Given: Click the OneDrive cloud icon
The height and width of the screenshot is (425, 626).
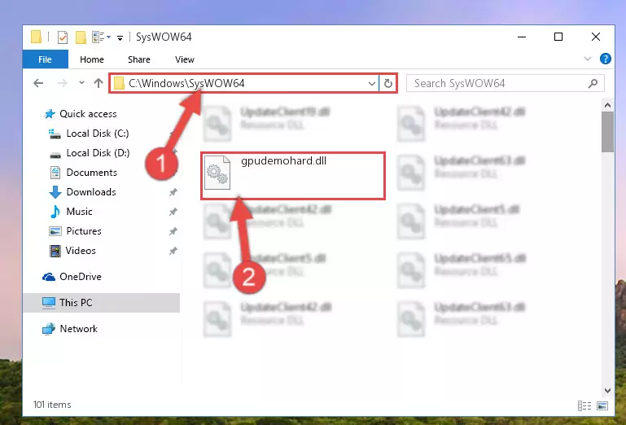Looking at the screenshot, I should (49, 277).
